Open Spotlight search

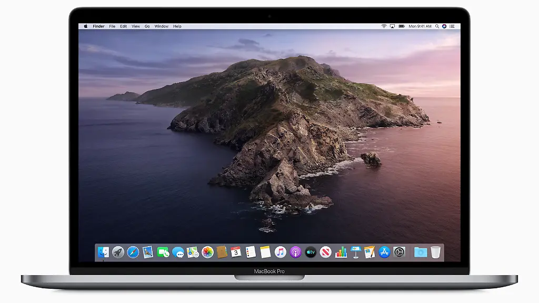tap(437, 25)
